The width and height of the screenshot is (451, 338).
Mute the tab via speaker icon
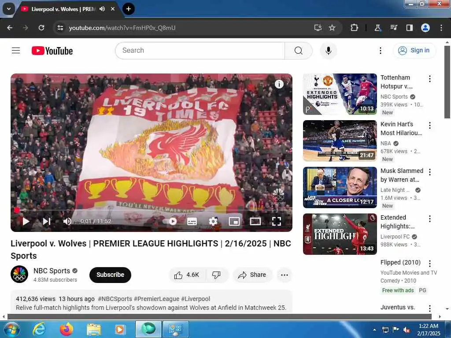click(x=102, y=9)
